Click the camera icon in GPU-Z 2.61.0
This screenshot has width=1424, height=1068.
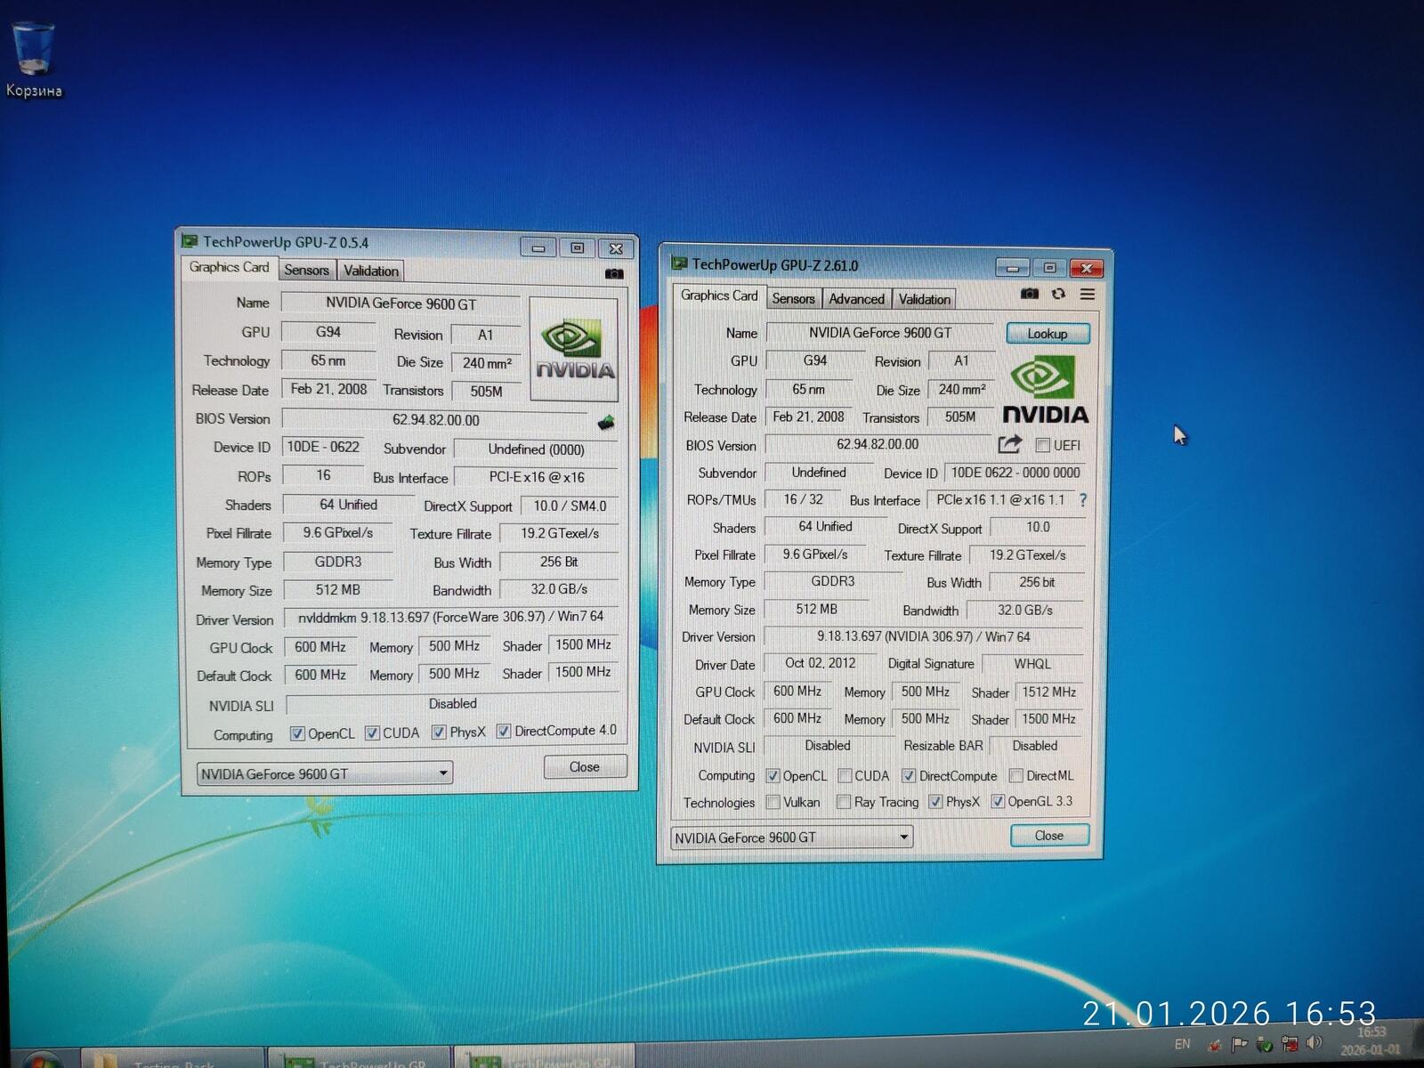pyautogui.click(x=1030, y=294)
